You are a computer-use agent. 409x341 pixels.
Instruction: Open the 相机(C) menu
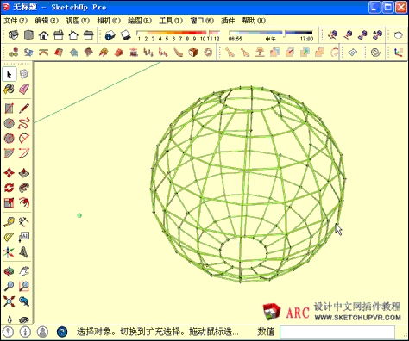[109, 21]
